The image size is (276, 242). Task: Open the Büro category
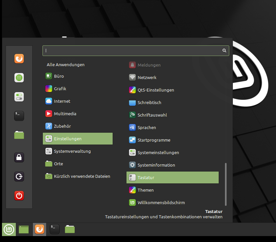tap(78, 76)
